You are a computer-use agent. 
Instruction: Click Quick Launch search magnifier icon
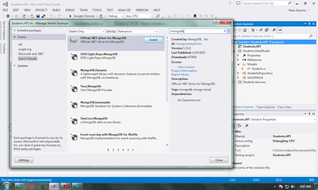(x=290, y=3)
